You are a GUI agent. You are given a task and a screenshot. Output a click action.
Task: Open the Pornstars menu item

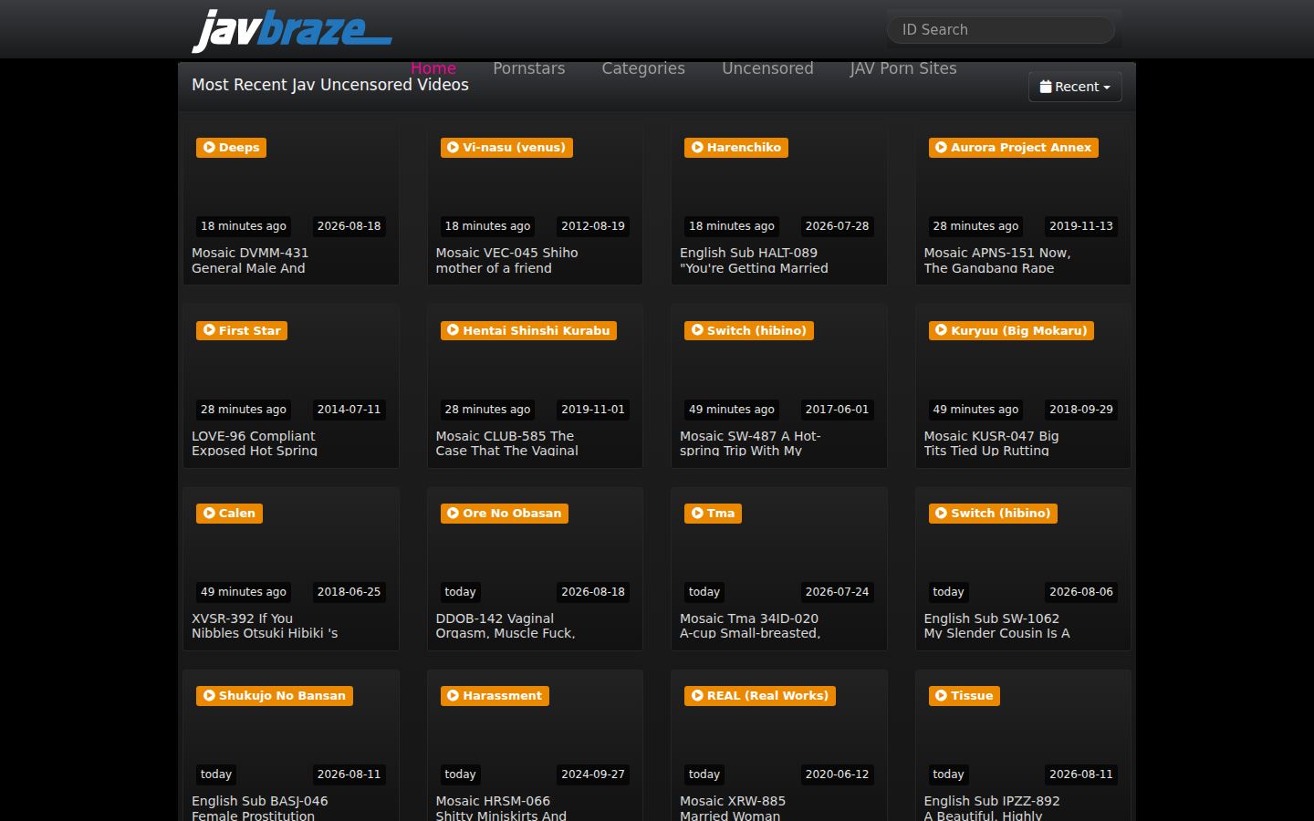click(529, 68)
